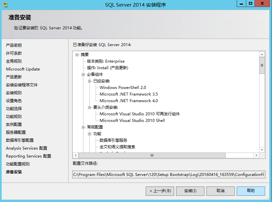This screenshot has height=202, width=272.
Task: Click the vertical scrollbar down arrow
Action: coord(262,150)
